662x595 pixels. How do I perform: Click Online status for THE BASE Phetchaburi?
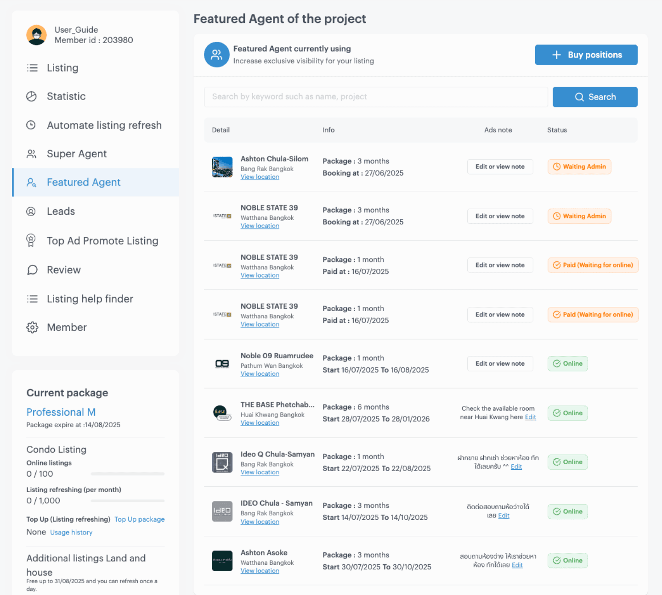(x=568, y=413)
